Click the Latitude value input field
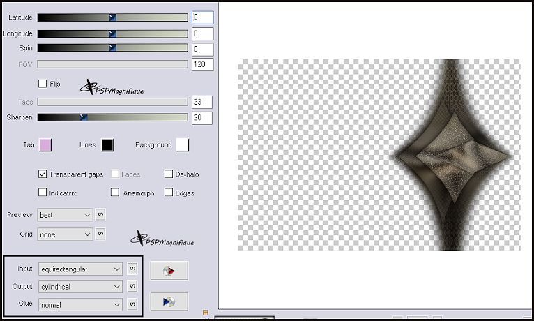Viewport: 534px width, 321px height. tap(202, 17)
